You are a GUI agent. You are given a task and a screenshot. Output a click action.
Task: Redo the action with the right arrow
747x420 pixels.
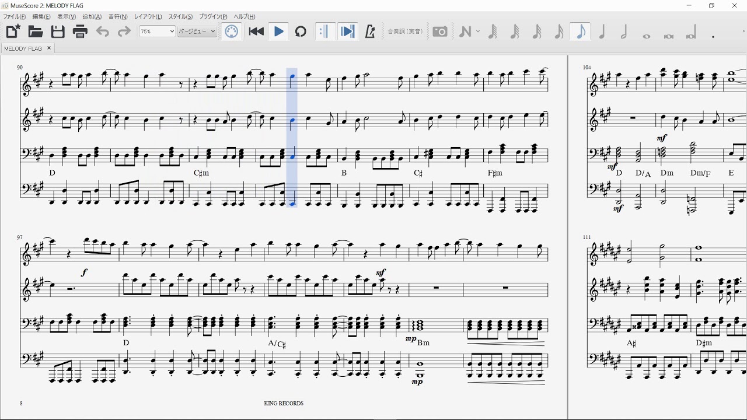(x=124, y=32)
